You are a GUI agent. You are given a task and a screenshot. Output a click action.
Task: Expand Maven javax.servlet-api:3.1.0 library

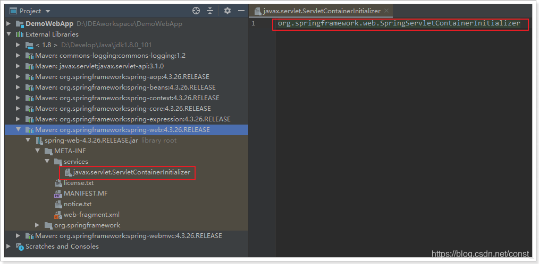click(x=18, y=66)
